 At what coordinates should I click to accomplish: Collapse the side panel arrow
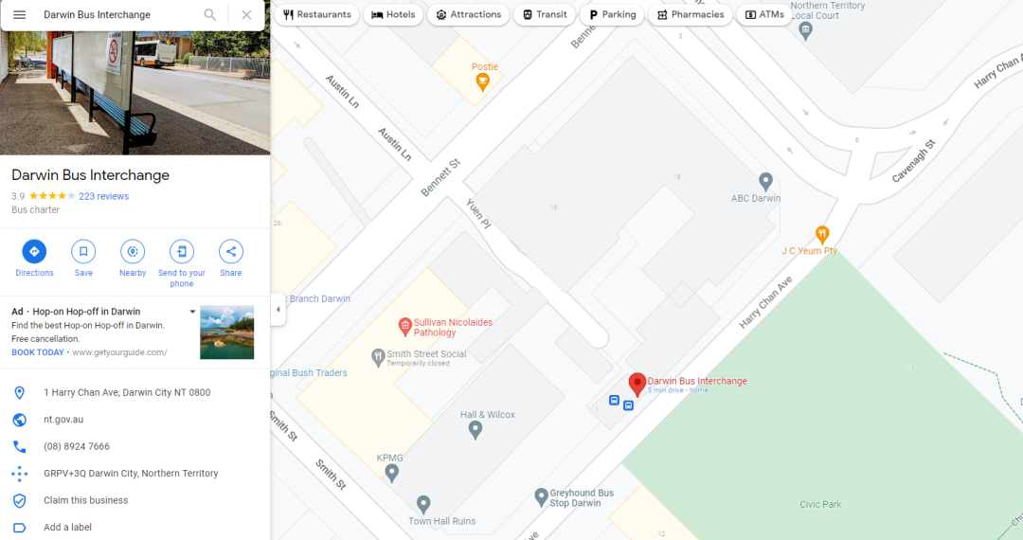coord(278,310)
